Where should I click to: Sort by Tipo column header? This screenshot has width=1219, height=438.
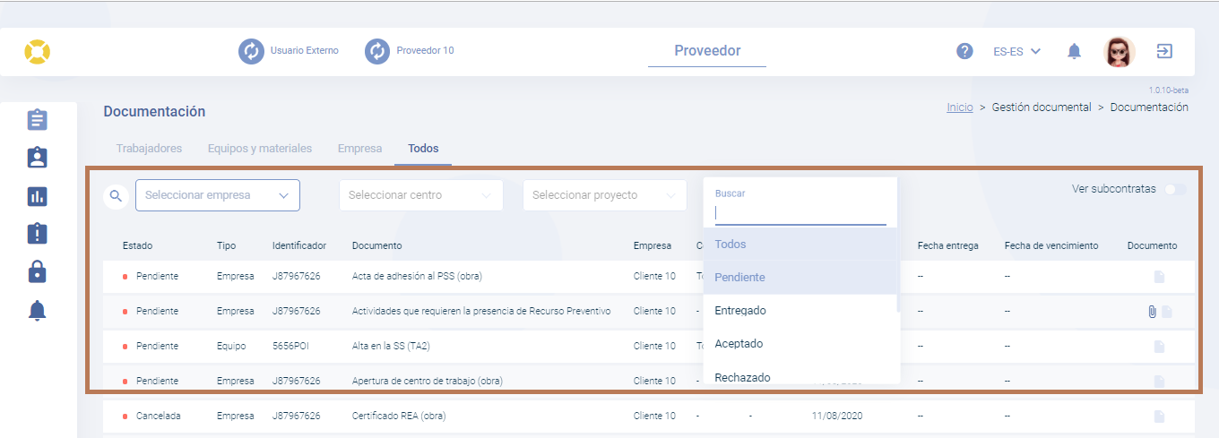pyautogui.click(x=226, y=245)
